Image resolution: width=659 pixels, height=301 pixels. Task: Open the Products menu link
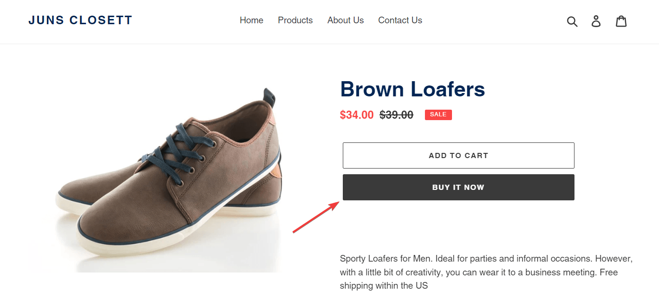pos(295,20)
